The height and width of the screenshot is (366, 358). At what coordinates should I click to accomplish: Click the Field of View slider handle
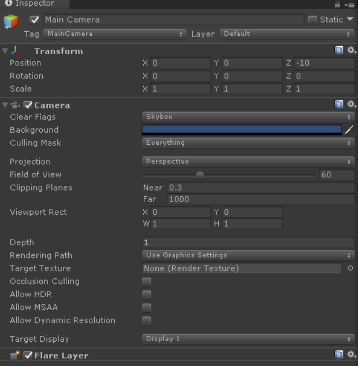tap(200, 175)
